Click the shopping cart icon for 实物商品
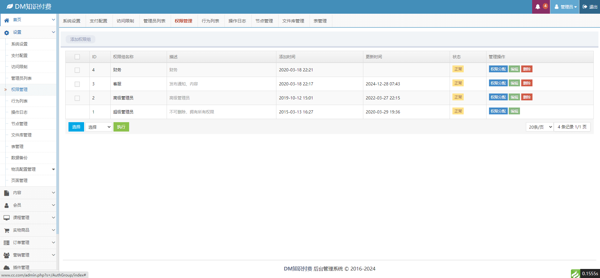Image resolution: width=600 pixels, height=278 pixels. pos(7,230)
